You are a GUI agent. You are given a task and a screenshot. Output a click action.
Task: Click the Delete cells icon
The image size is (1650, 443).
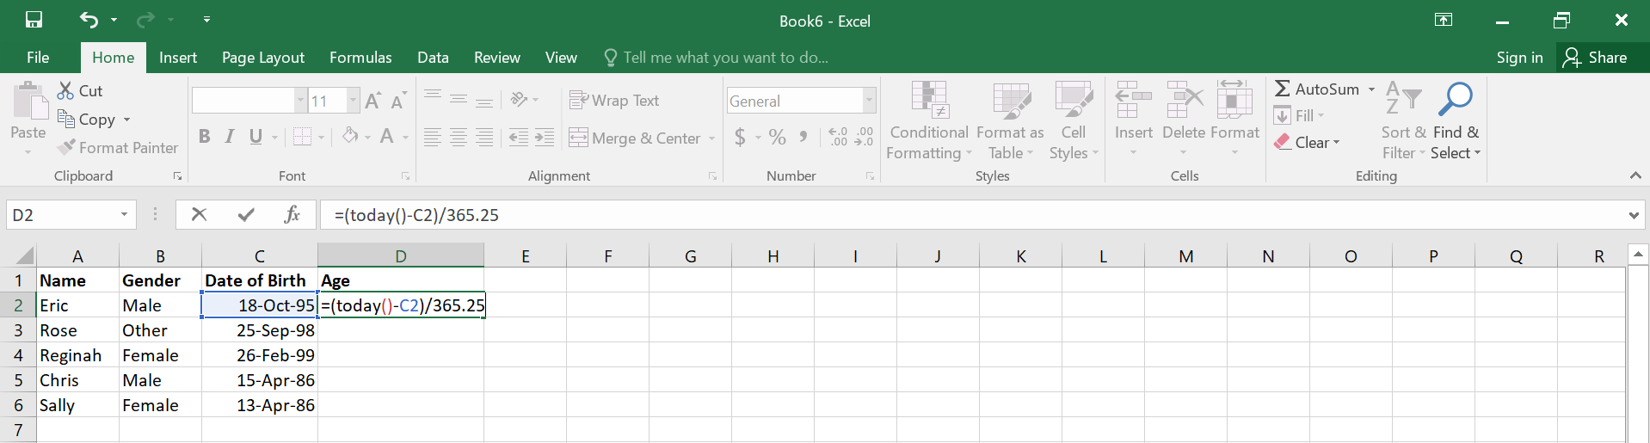[1185, 101]
